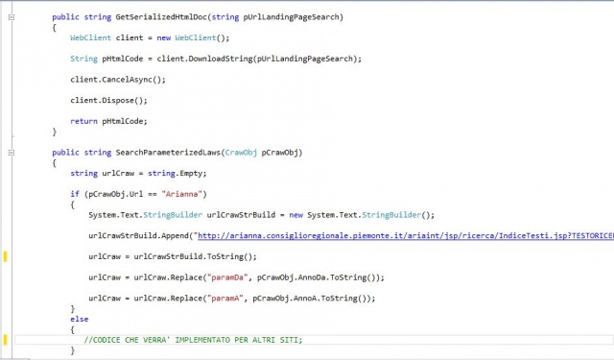614x360 pixels.
Task: Click the StringBuilder urlCrawStrBuild declaration
Action: coord(262,215)
